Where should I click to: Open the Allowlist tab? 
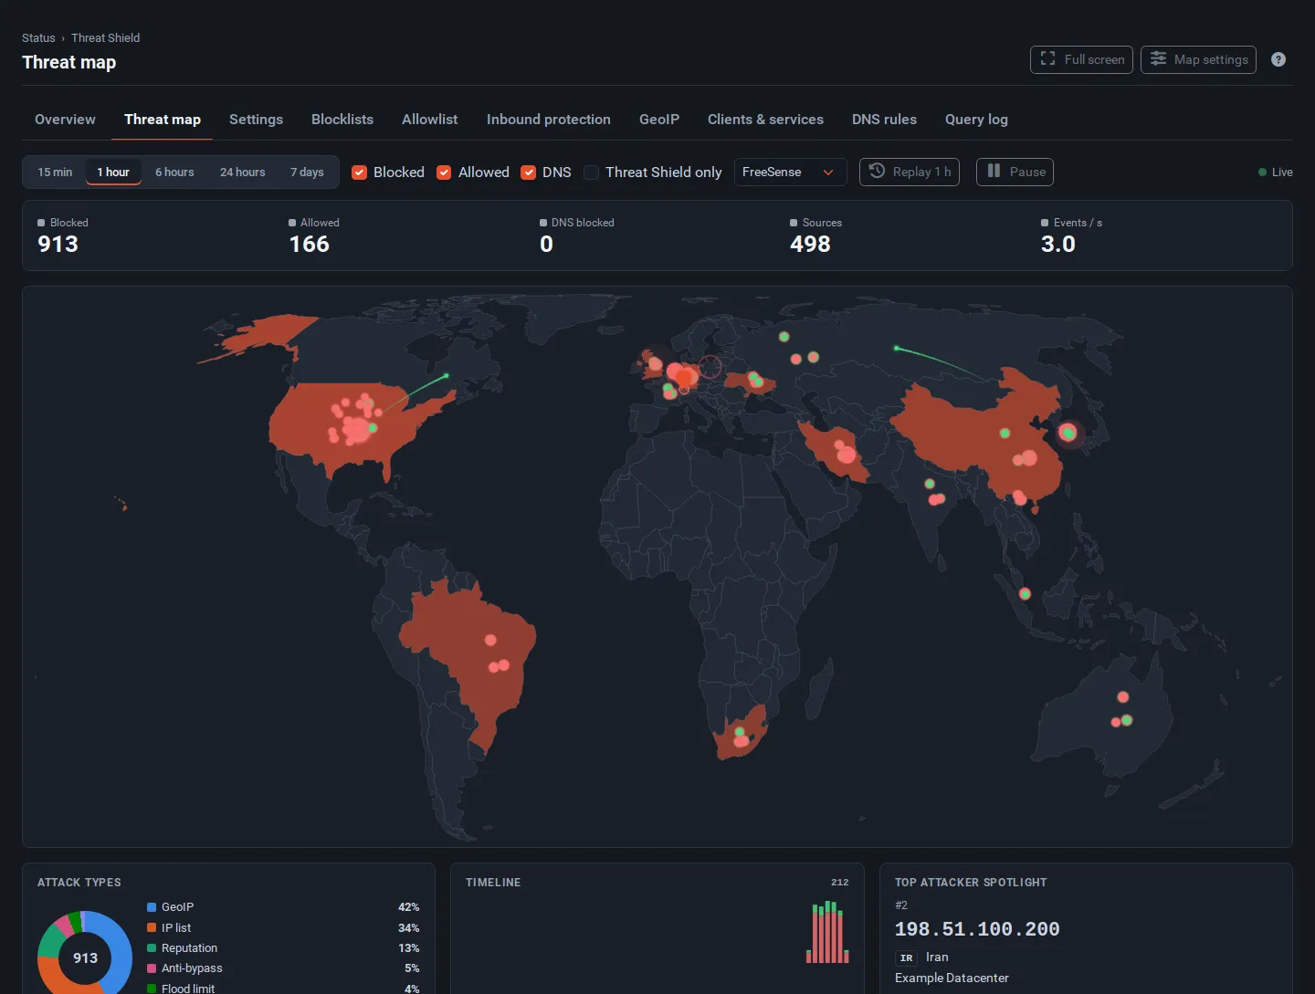[x=430, y=120]
